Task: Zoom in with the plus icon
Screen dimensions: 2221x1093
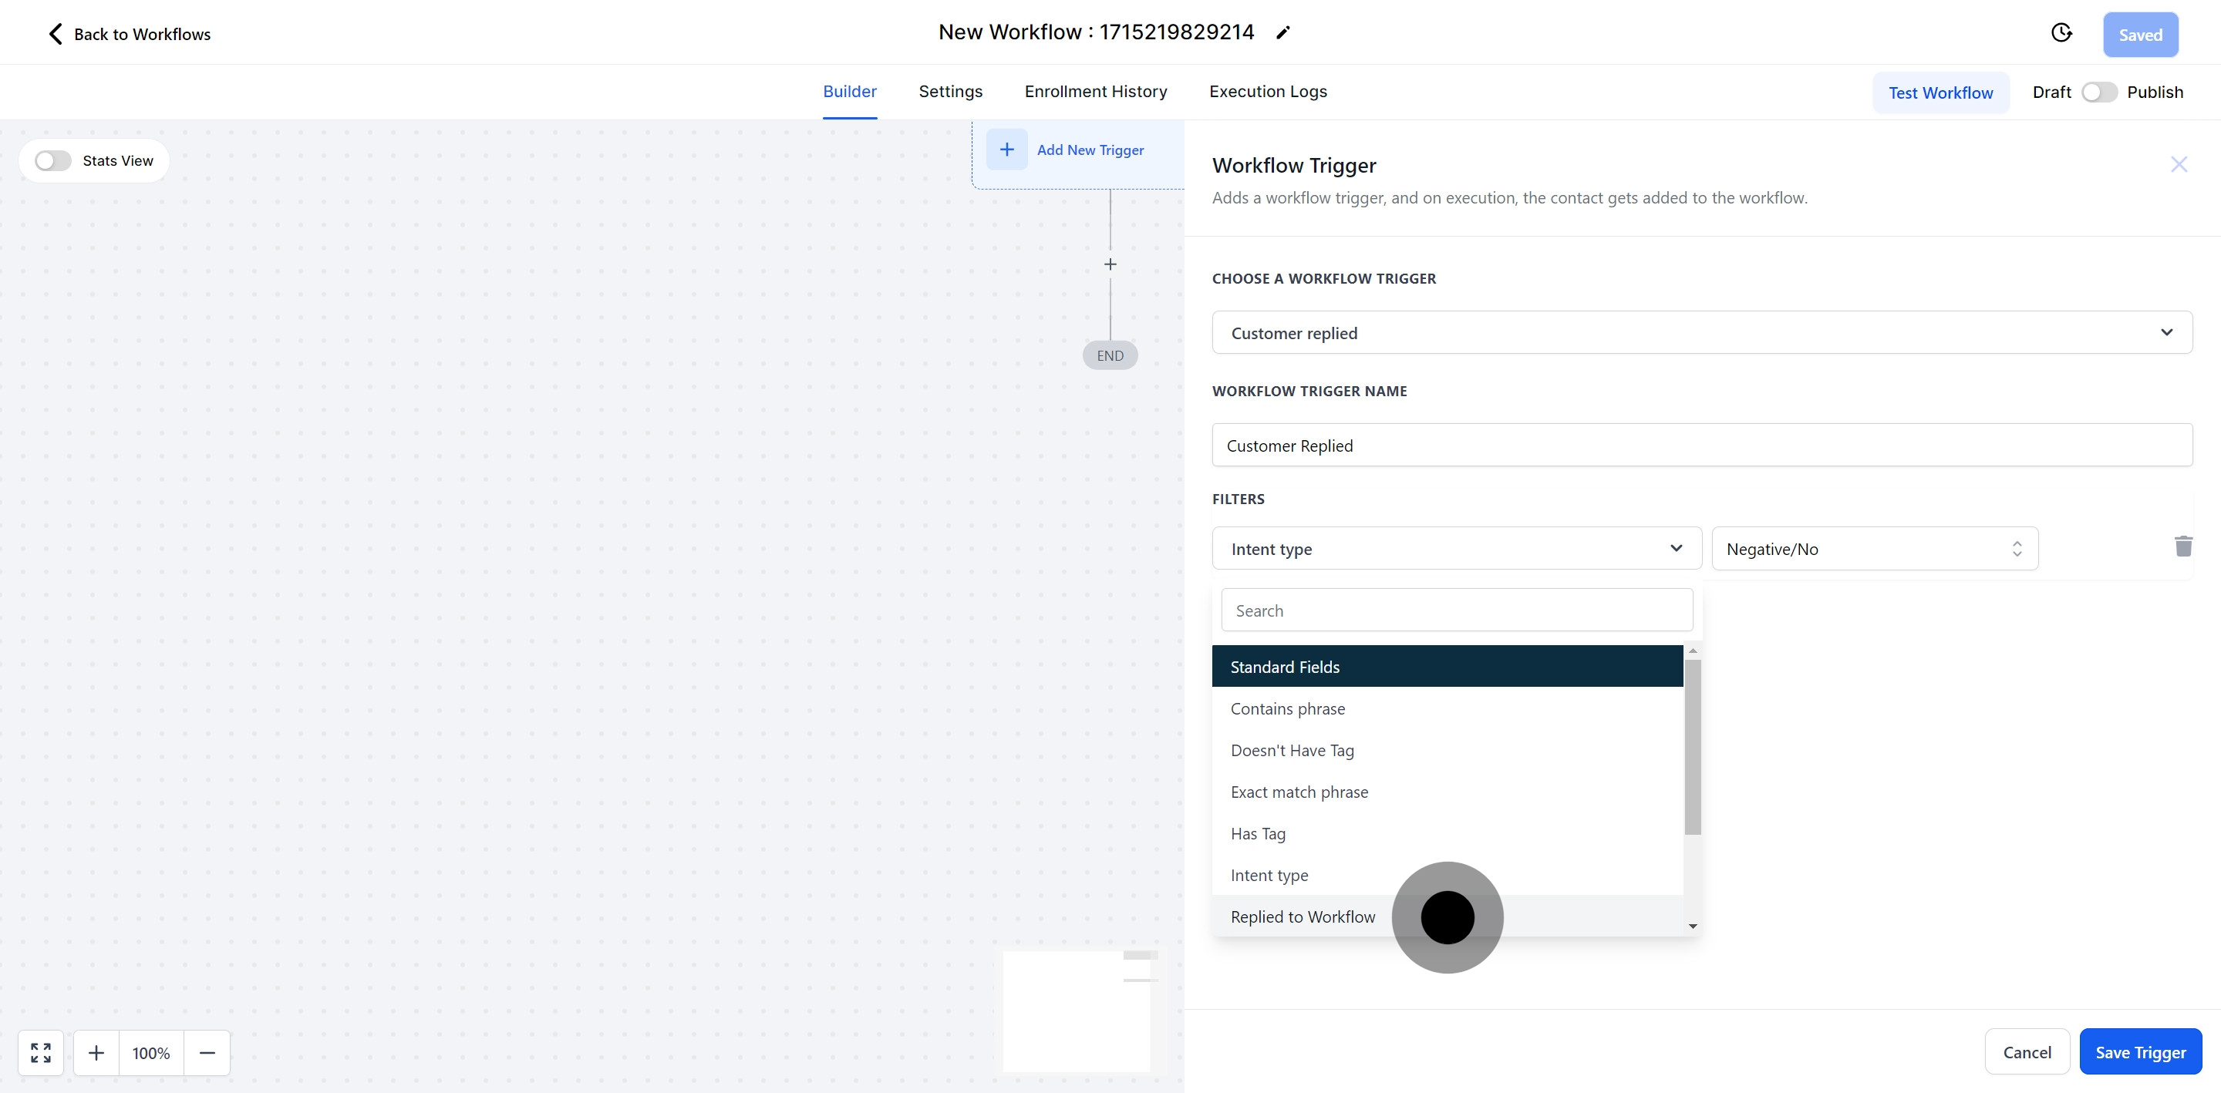Action: (96, 1052)
